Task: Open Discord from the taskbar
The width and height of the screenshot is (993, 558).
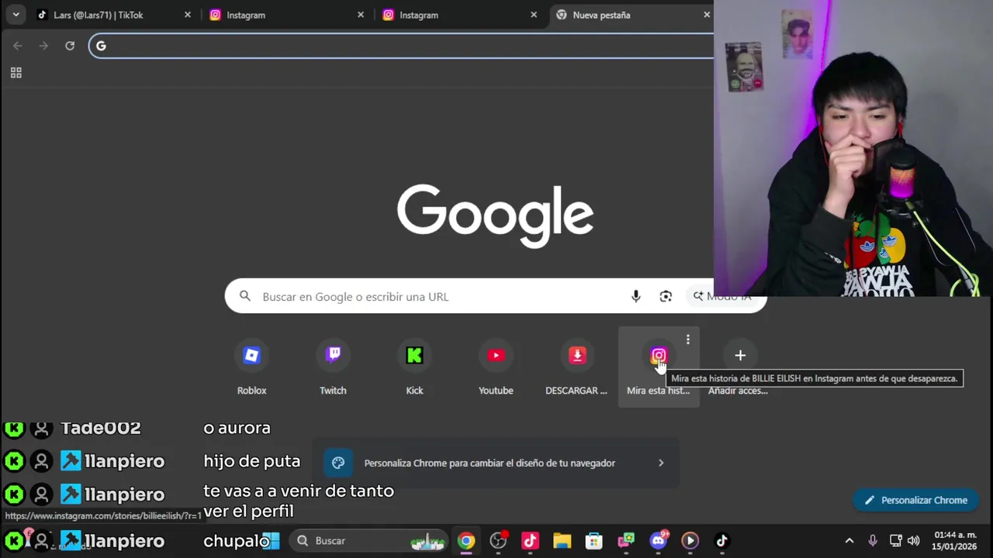Action: pyautogui.click(x=658, y=541)
